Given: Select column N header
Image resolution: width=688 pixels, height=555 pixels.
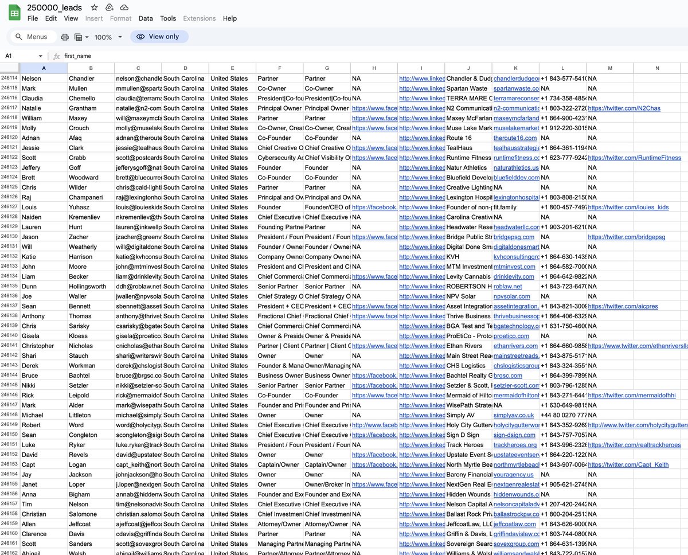Looking at the screenshot, I should [657, 68].
